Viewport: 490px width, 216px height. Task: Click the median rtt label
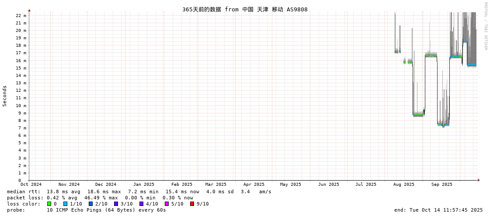(x=24, y=192)
